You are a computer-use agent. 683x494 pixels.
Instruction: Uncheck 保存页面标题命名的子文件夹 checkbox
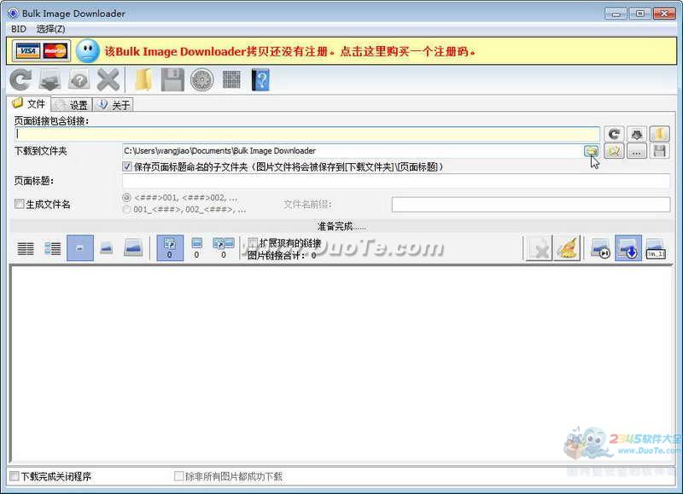pos(128,167)
